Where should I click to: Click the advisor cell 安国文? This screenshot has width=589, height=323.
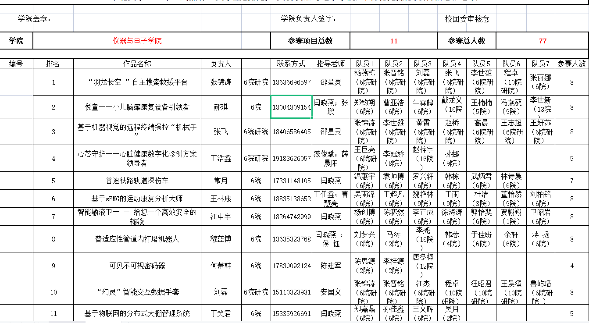point(331,292)
